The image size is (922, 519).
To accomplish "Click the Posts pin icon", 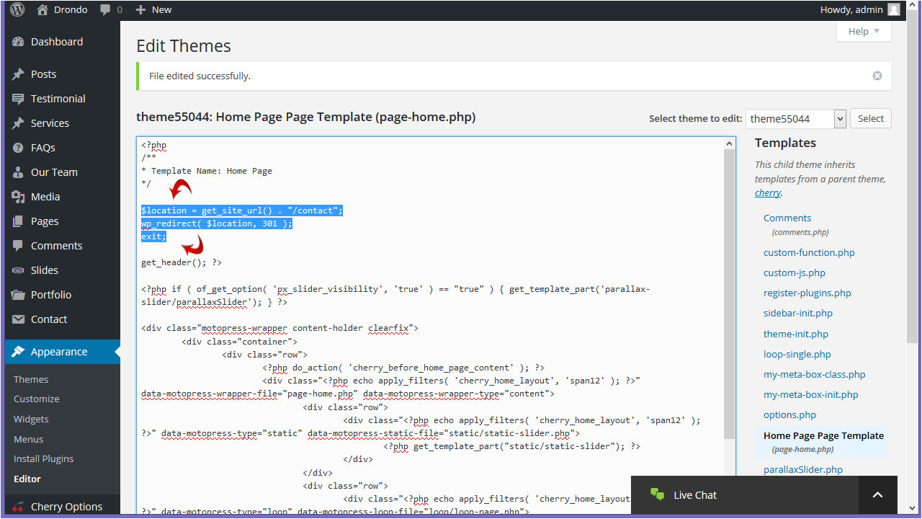I will [18, 74].
